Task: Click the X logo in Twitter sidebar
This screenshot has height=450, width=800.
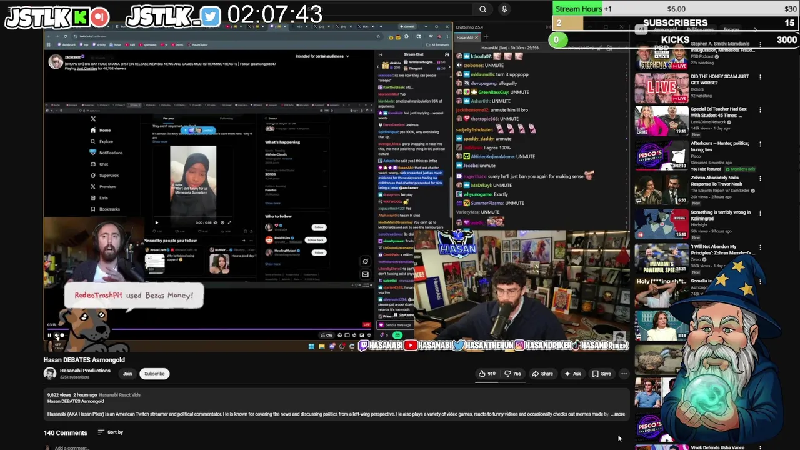Action: (x=93, y=119)
